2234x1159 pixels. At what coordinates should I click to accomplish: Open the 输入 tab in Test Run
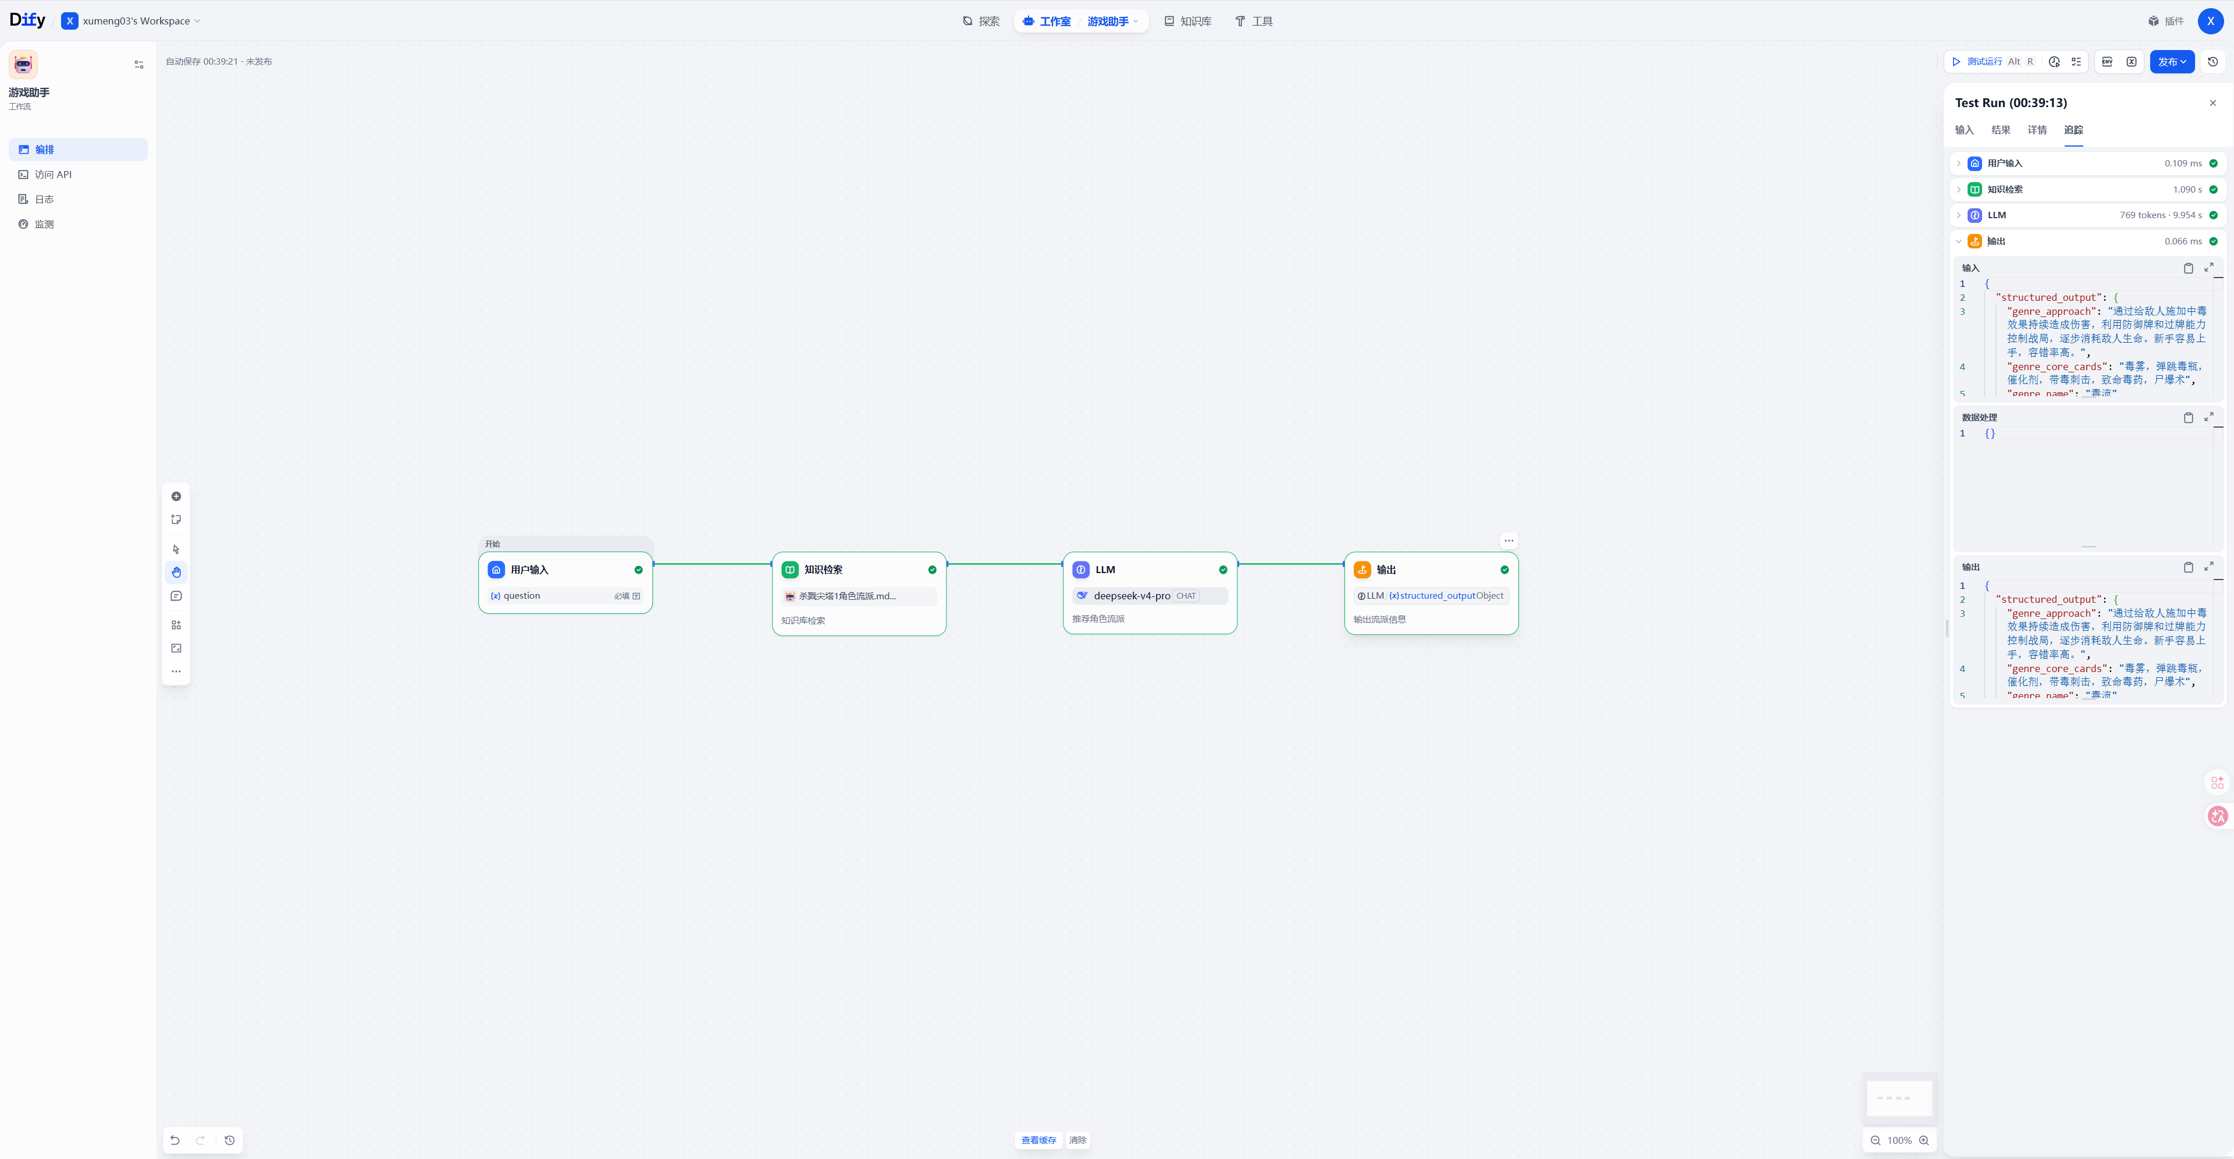point(1964,130)
